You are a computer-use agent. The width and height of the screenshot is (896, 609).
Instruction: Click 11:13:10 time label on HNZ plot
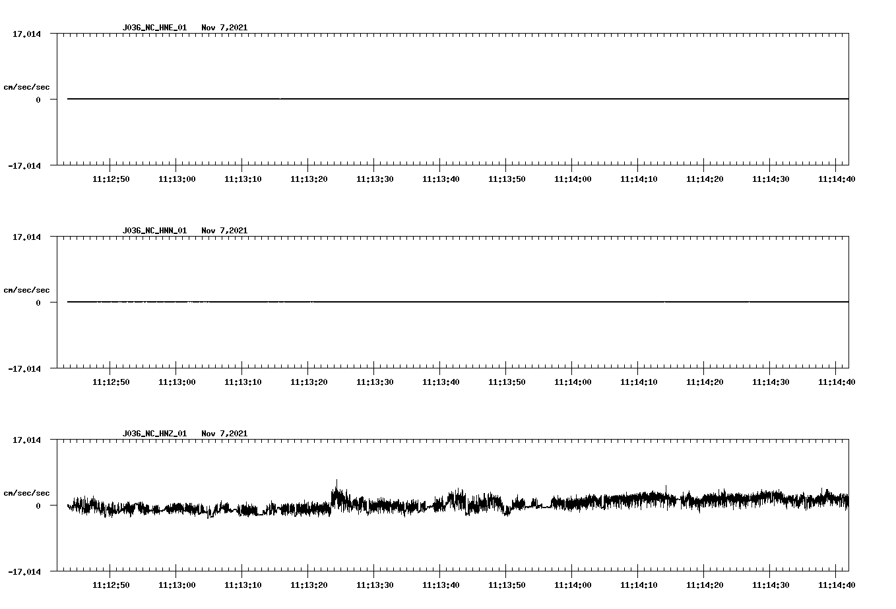(x=243, y=585)
